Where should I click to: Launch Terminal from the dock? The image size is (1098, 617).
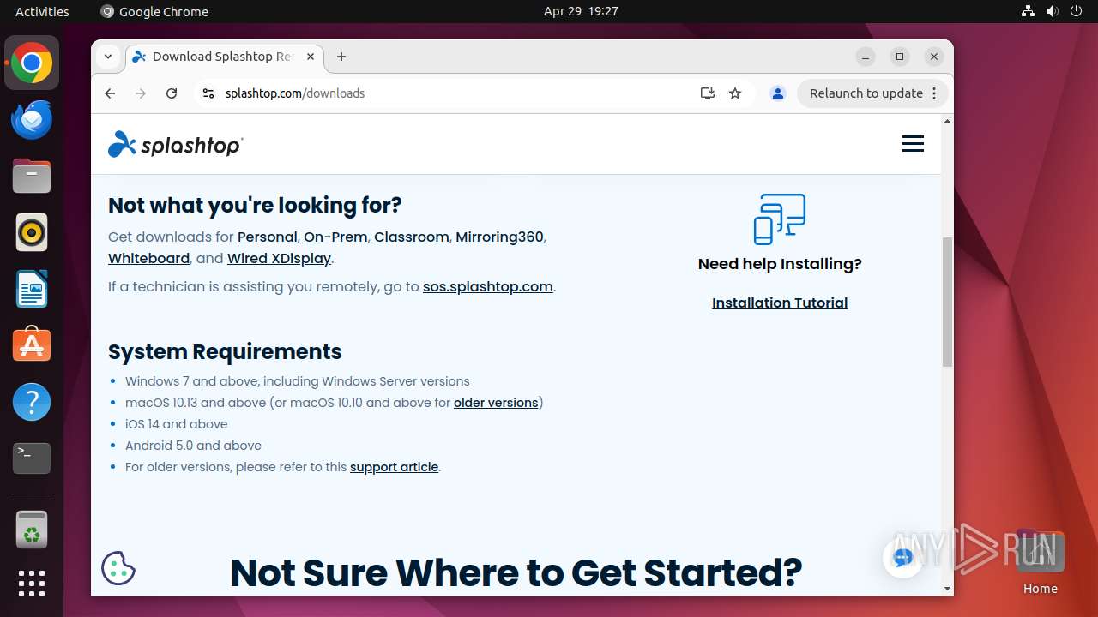click(x=32, y=458)
